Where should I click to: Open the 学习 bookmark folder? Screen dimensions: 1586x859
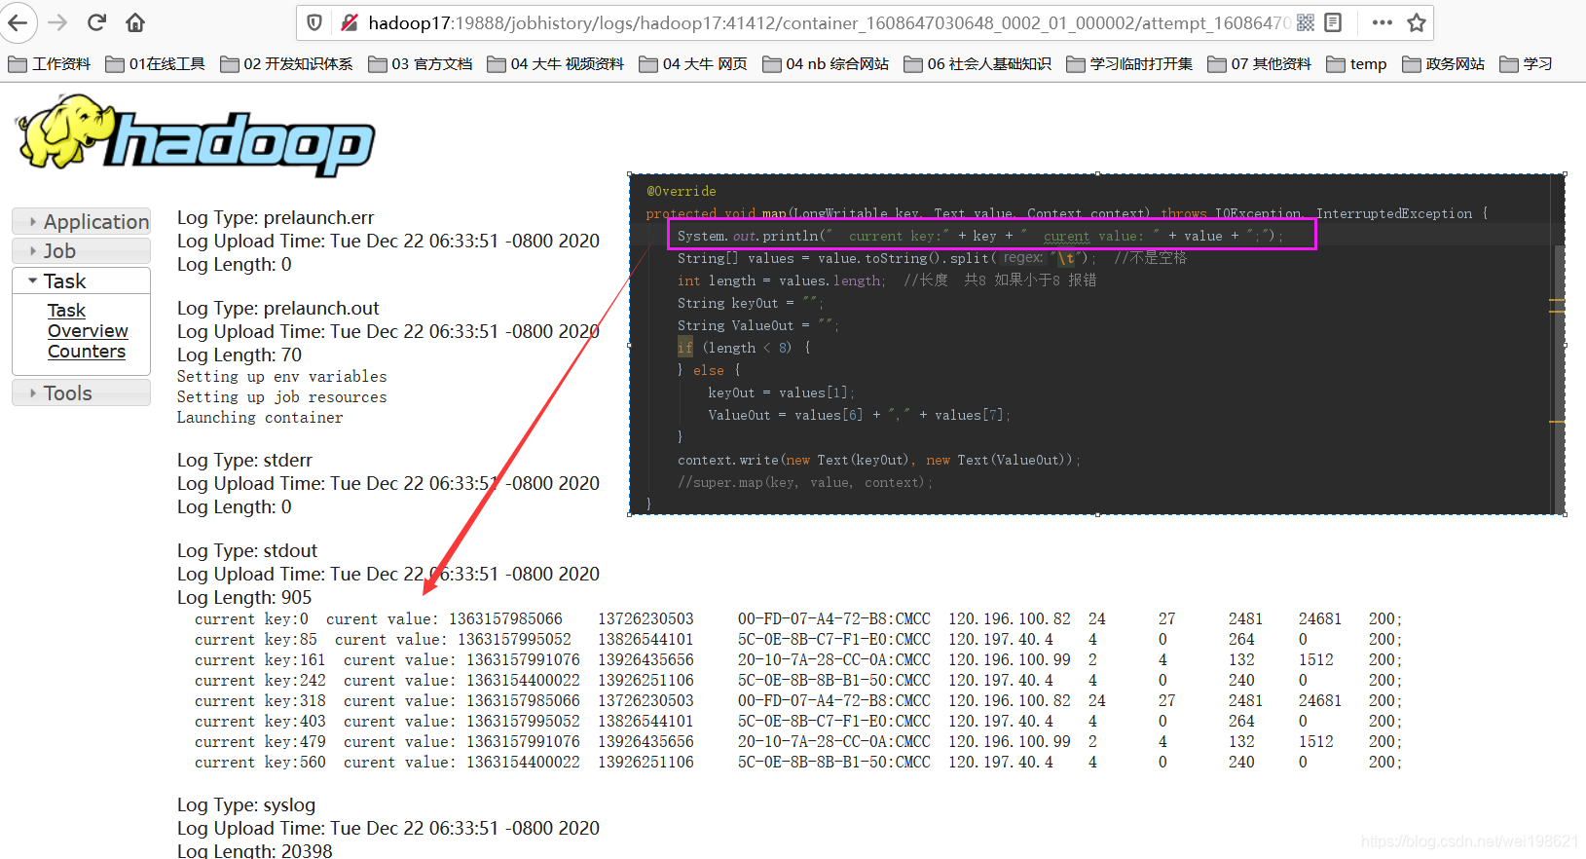1526,64
